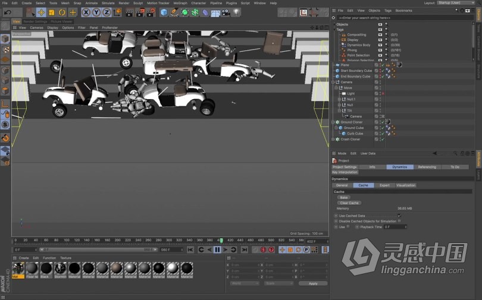The height and width of the screenshot is (300, 482).
Task: Select the Floor material swatch
Action: tap(32, 270)
